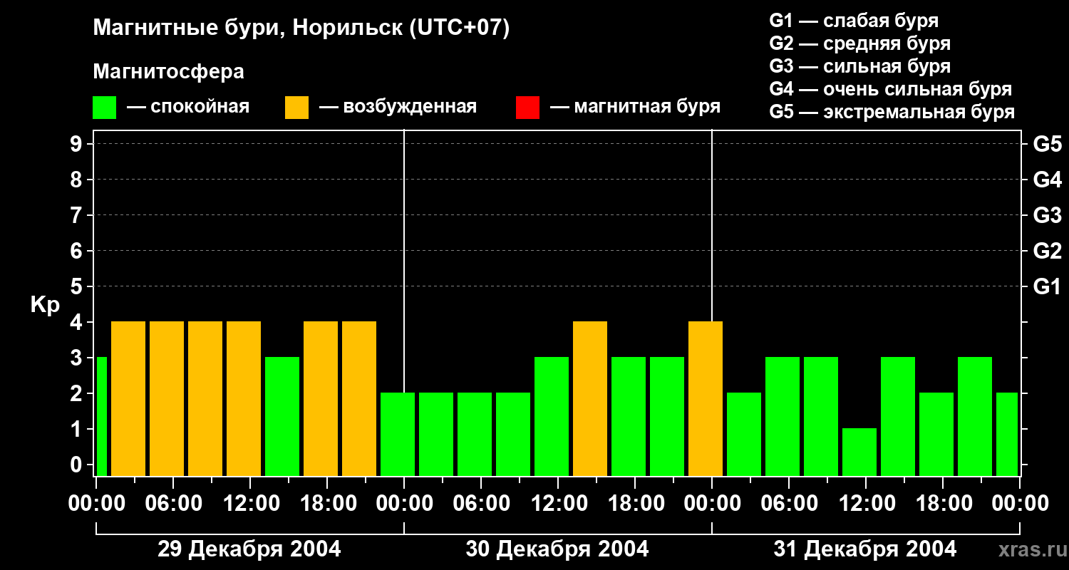The height and width of the screenshot is (570, 1069).
Task: Click the '29 Декабря 2004' date label
Action: click(x=249, y=549)
